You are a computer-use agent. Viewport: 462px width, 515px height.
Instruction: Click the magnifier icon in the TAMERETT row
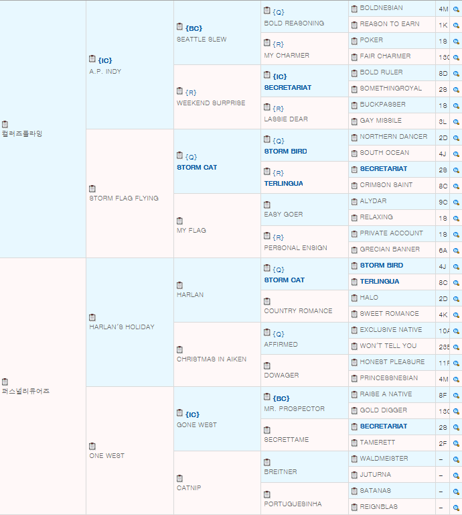(x=456, y=444)
